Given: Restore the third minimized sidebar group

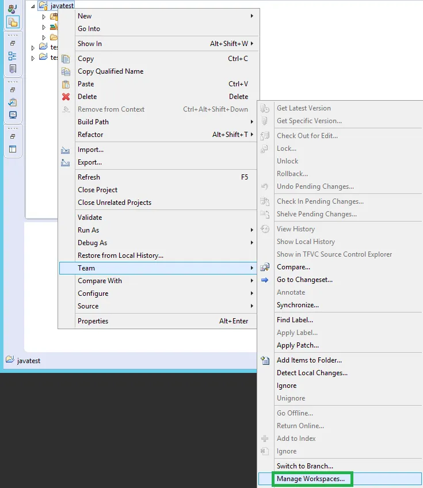Looking at the screenshot, I should [13, 136].
